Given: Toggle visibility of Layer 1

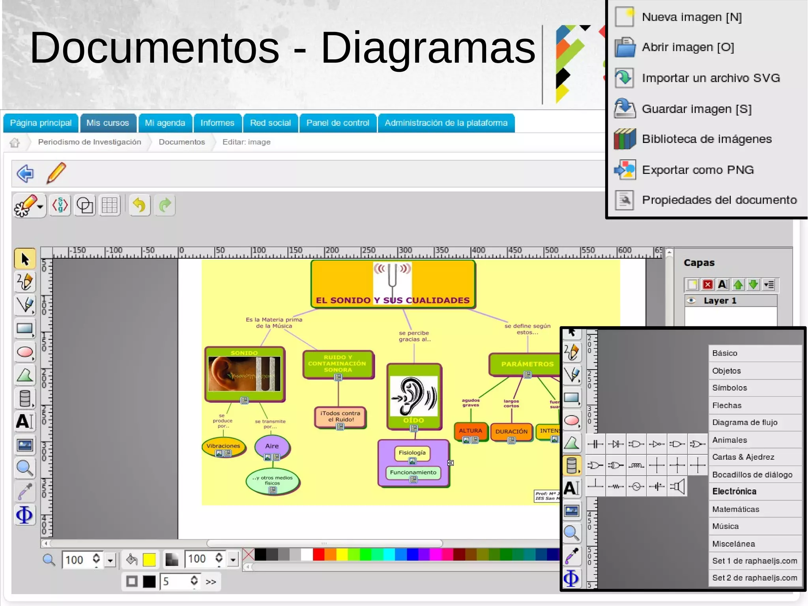Looking at the screenshot, I should click(691, 300).
